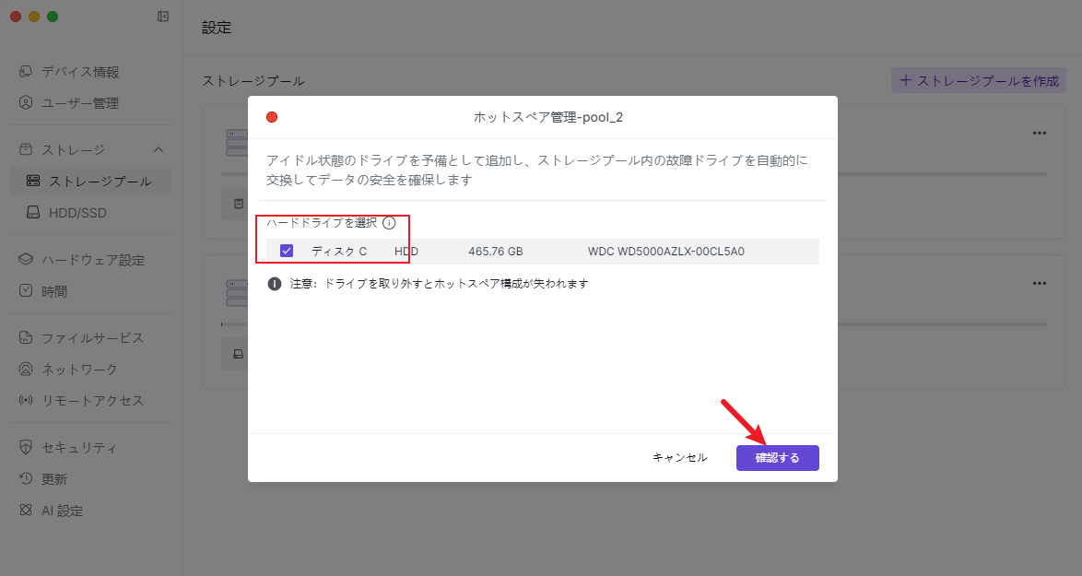Click the キャンセル button
Screen dimensions: 1082x576
679,458
